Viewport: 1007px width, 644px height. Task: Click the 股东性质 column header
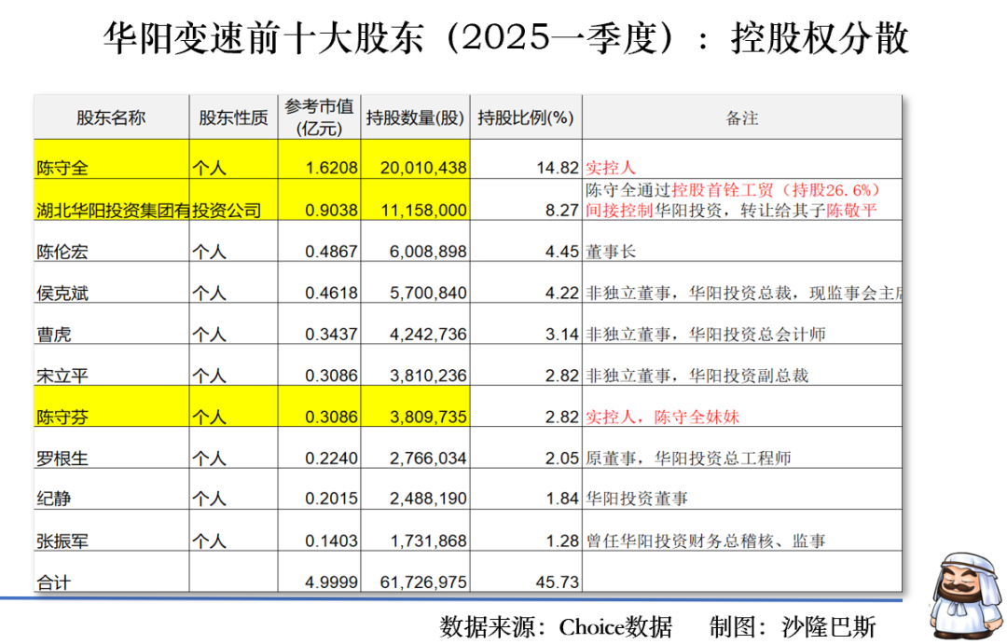point(233,117)
